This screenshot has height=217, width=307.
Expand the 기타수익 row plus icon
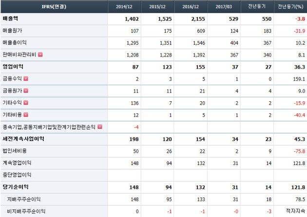pos(26,103)
